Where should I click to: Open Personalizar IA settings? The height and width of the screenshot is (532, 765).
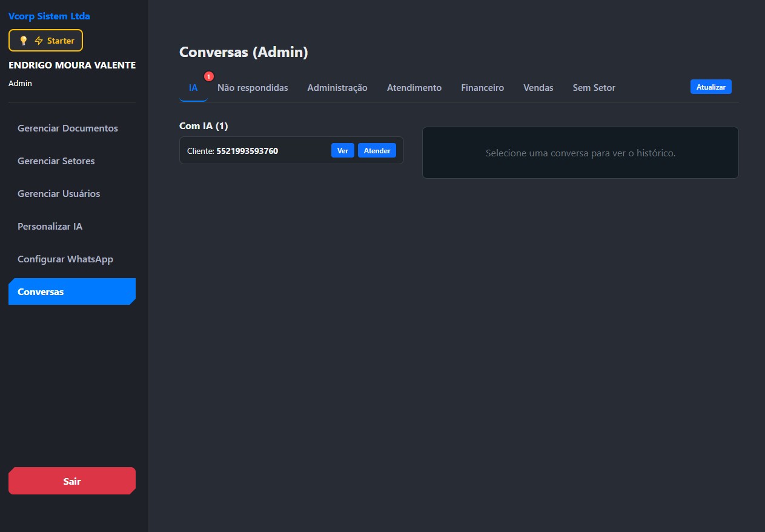(72, 227)
